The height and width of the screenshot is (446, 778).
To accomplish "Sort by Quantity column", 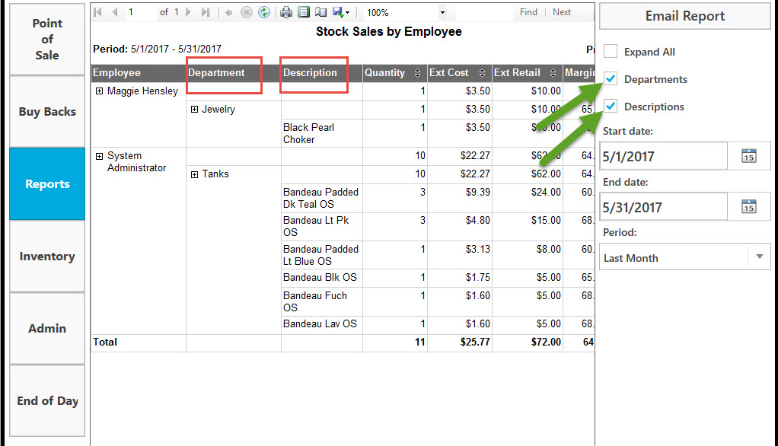I will pyautogui.click(x=417, y=73).
